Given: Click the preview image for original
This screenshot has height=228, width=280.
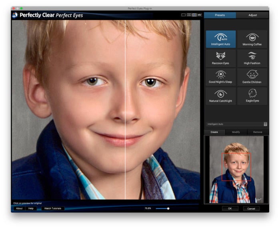Looking at the screenshot, I should 106,110.
